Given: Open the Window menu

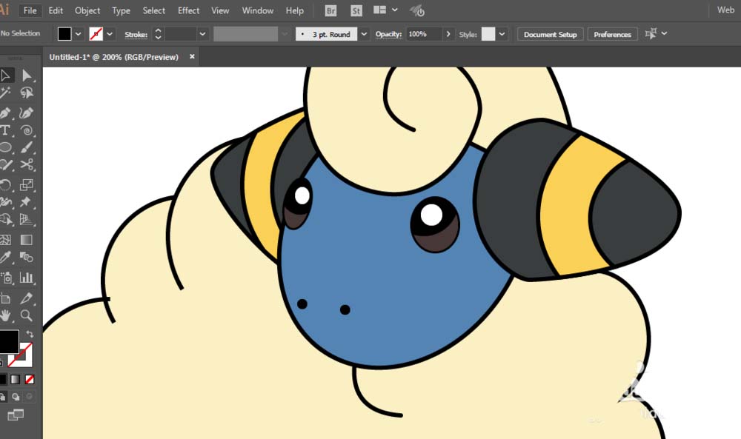Looking at the screenshot, I should point(258,10).
